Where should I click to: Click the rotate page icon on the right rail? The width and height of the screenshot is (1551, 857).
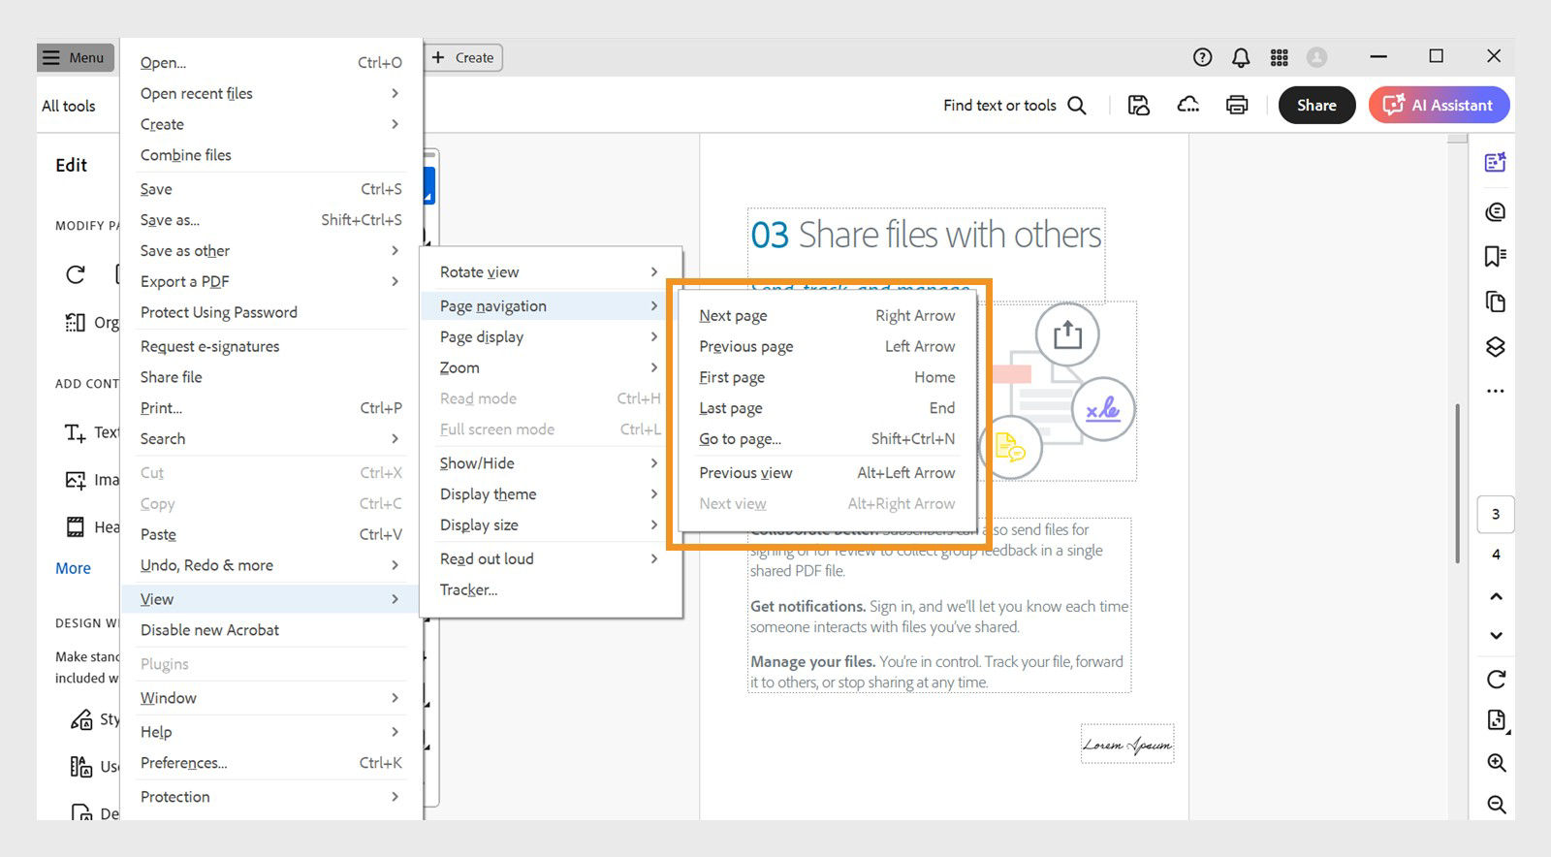point(1496,679)
